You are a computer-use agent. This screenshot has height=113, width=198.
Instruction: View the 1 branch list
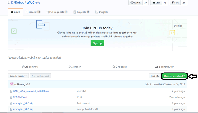click(x=75, y=67)
